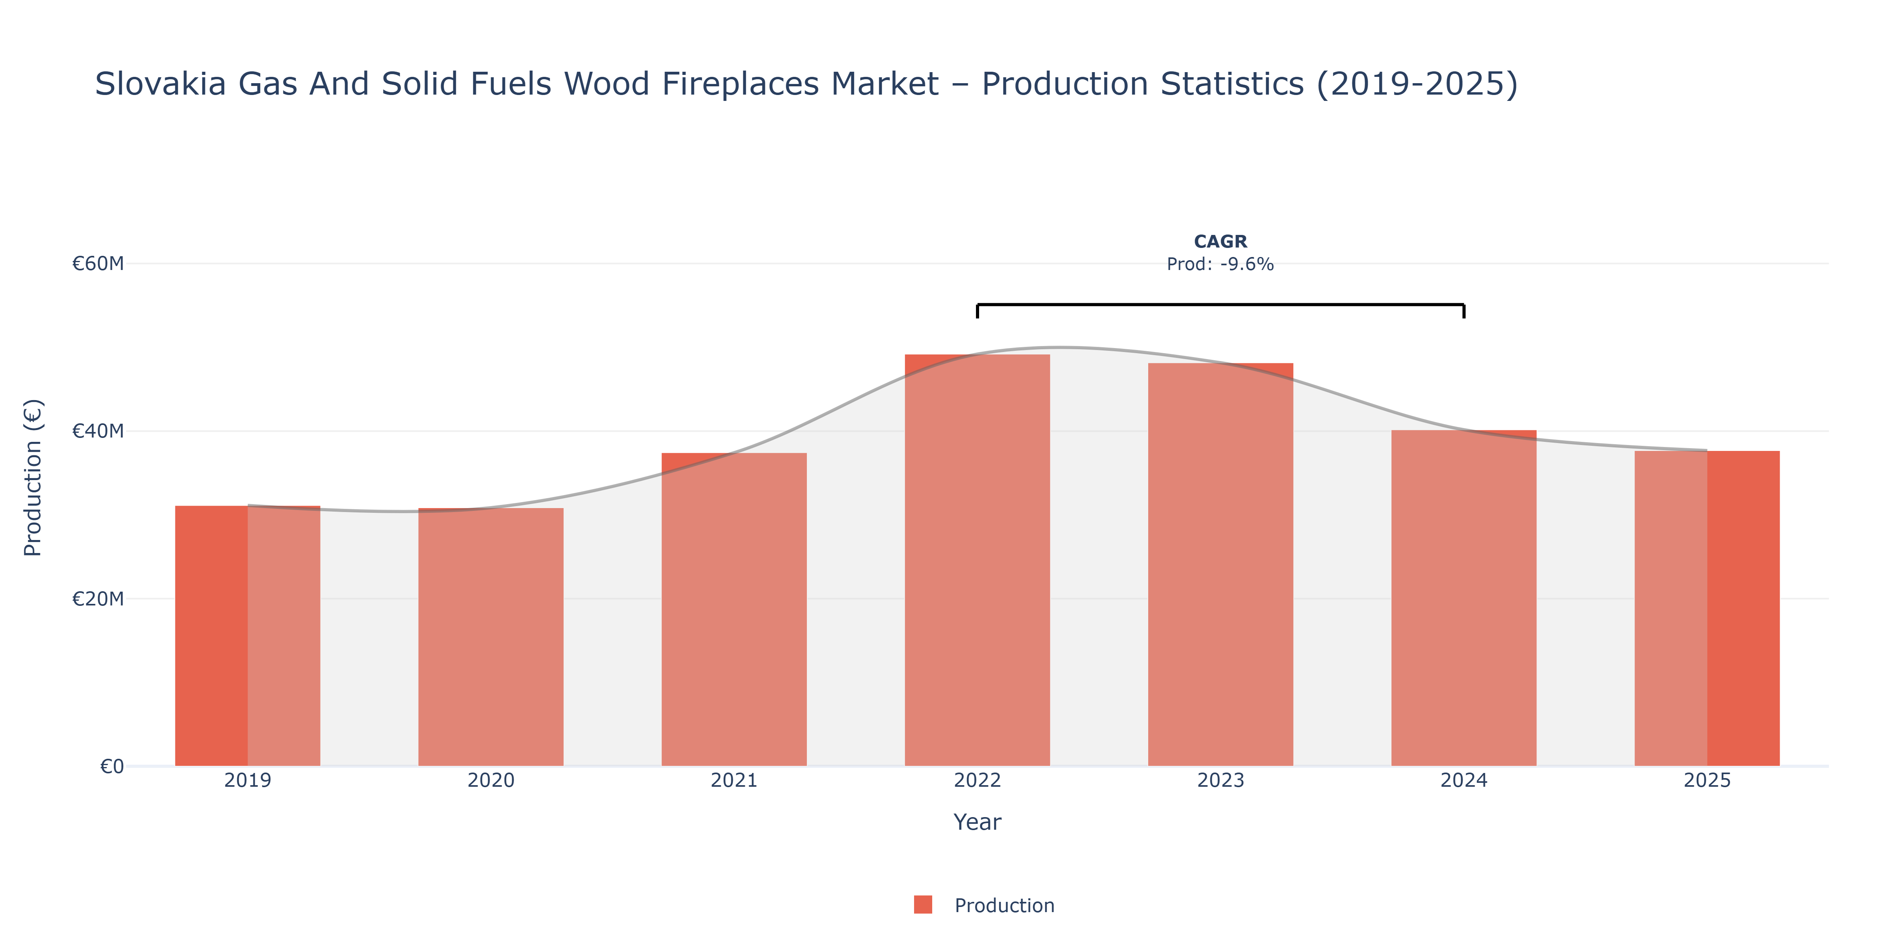Screen dimensions: 1892x946
Task: Click the 2019 x-axis label
Action: coord(248,780)
